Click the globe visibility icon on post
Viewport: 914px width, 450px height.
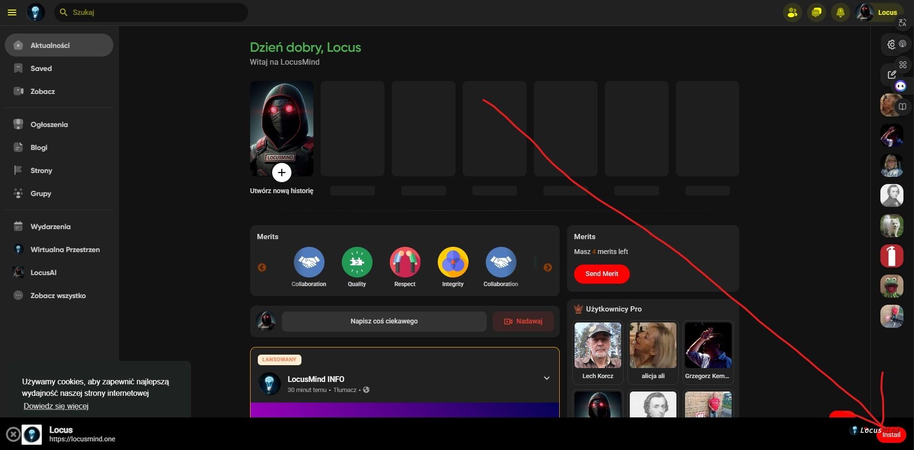pos(366,390)
